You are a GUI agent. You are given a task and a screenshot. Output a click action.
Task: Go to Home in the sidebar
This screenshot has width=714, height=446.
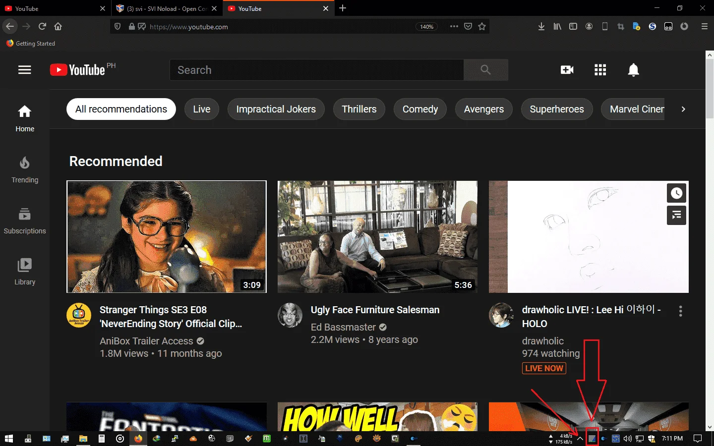click(x=25, y=118)
